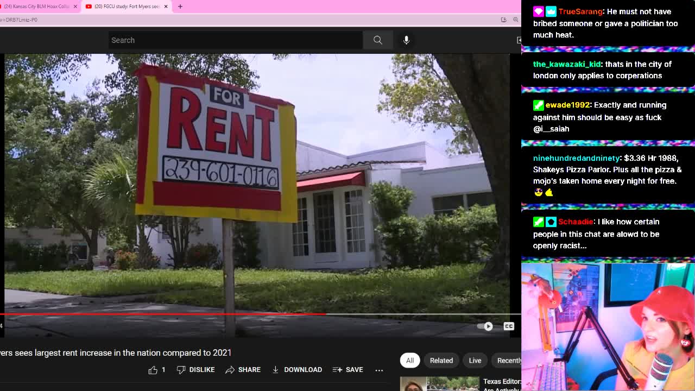The width and height of the screenshot is (695, 391).
Task: Open a new browser tab
Action: coord(180,7)
